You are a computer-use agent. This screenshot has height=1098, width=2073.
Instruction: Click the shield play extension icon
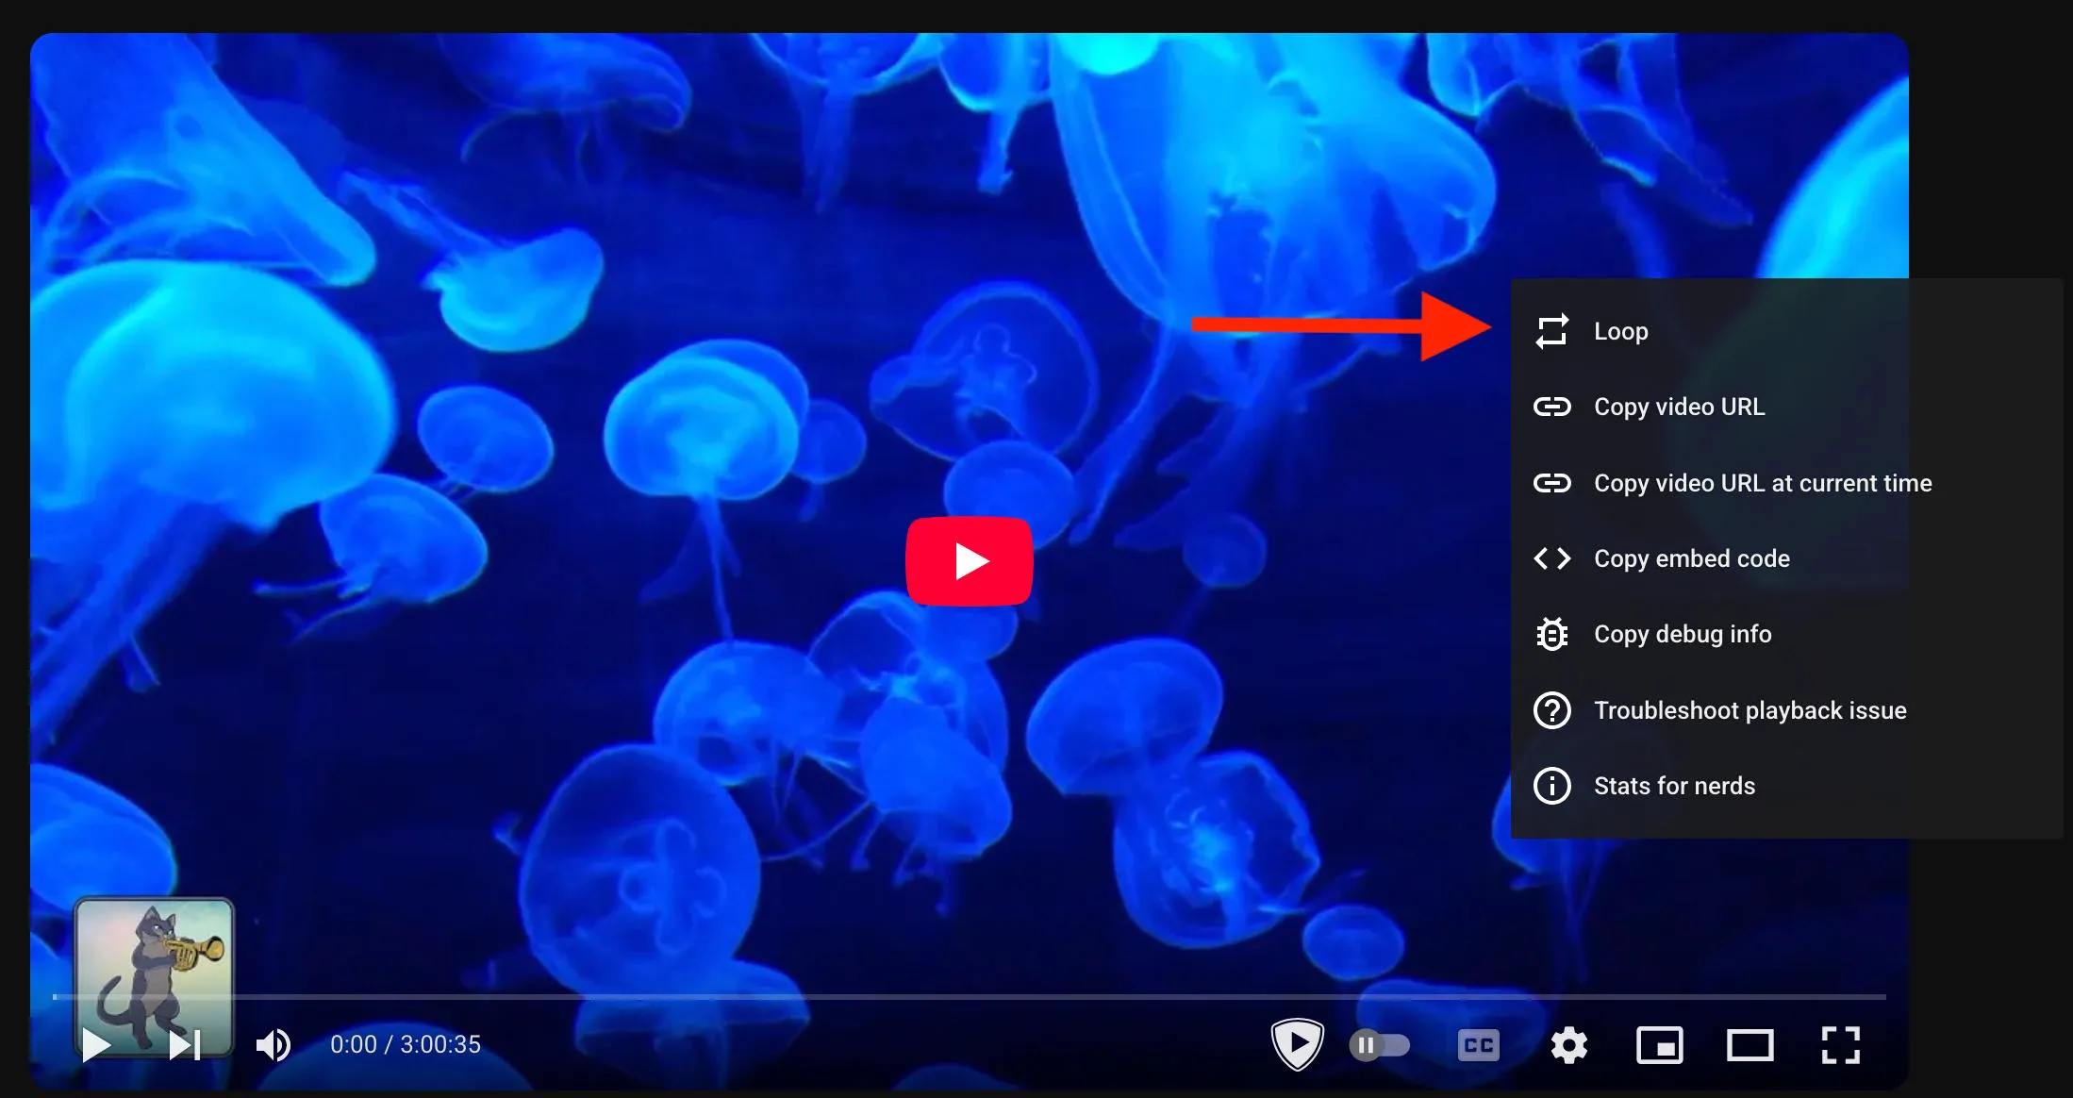[1298, 1043]
